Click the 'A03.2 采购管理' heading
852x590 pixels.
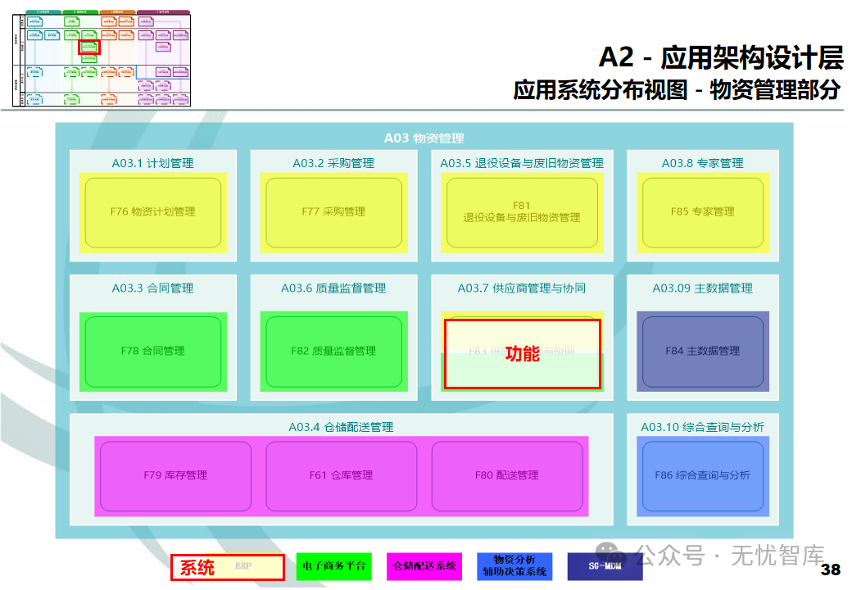pyautogui.click(x=333, y=164)
